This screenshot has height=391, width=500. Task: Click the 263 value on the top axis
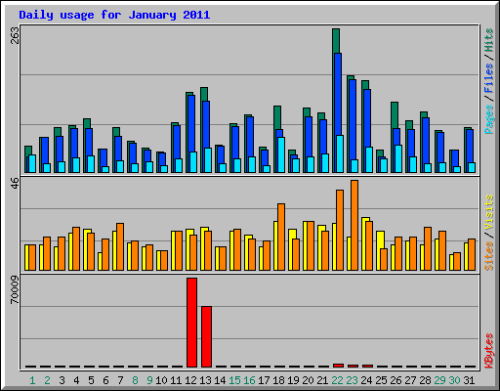15,35
